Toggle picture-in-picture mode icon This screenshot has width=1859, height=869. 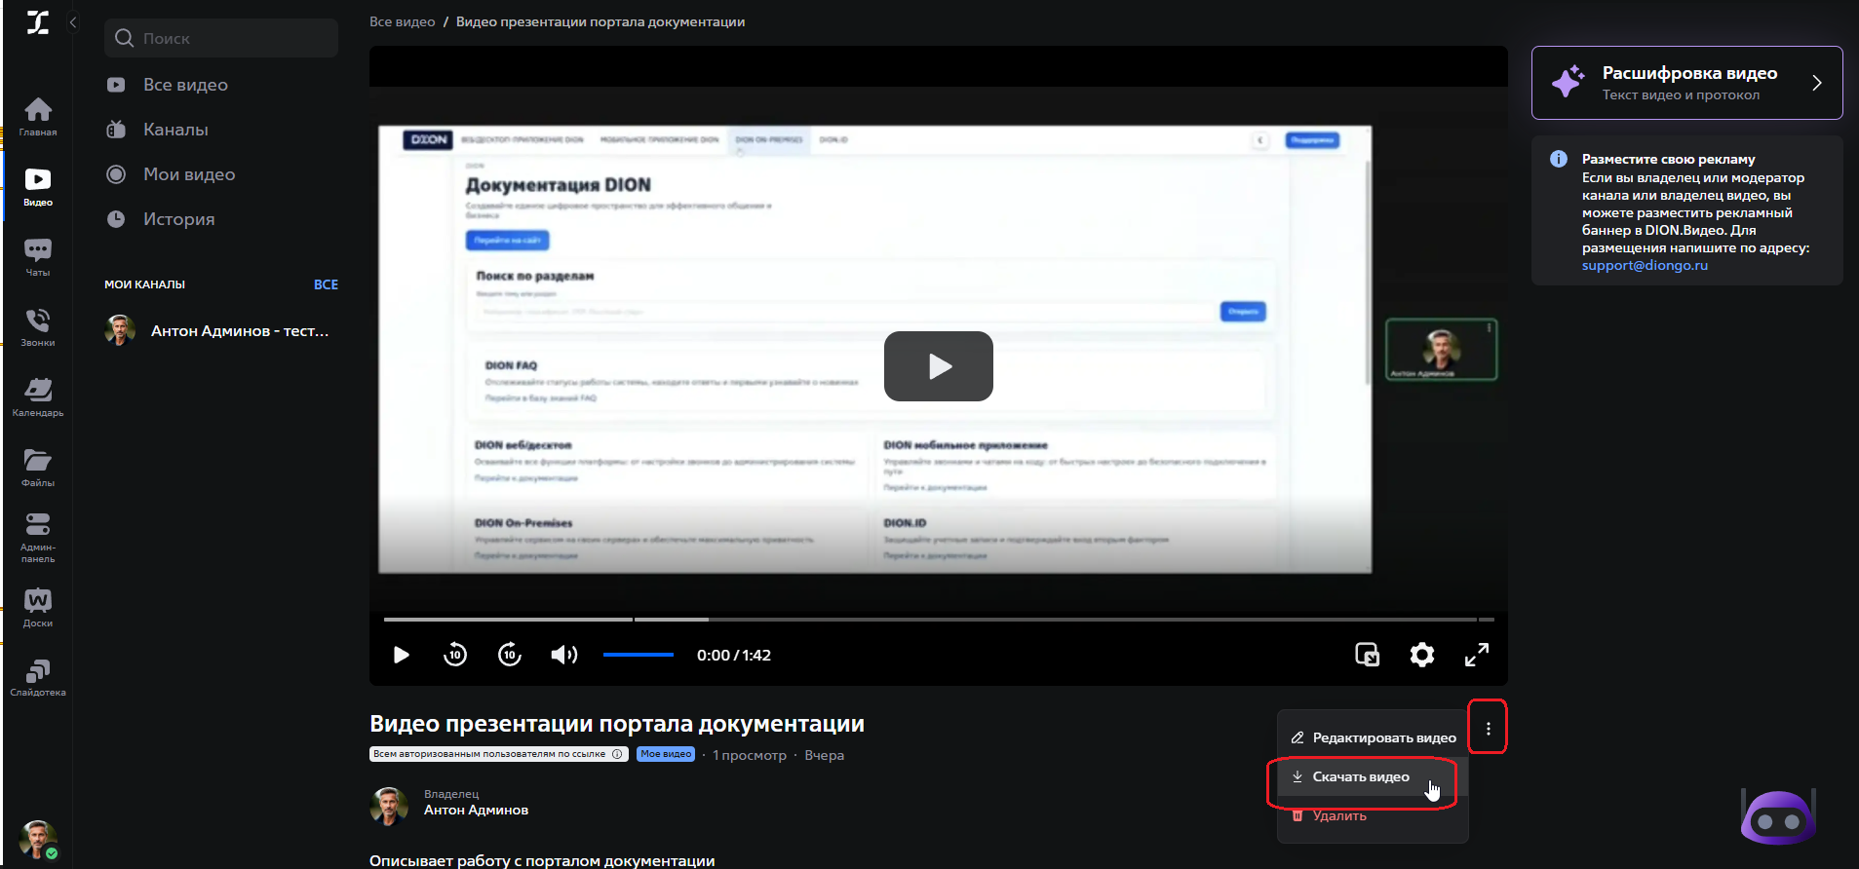1368,655
